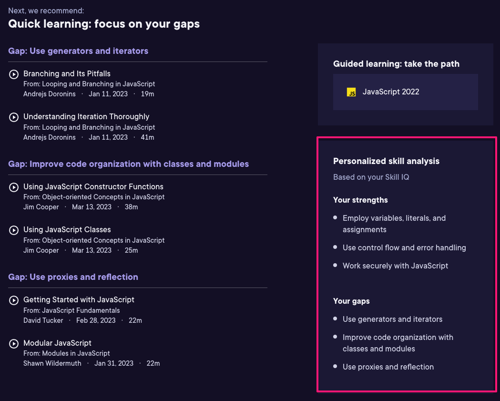
Task: Open Modular JavaScript title
Action: coord(57,343)
